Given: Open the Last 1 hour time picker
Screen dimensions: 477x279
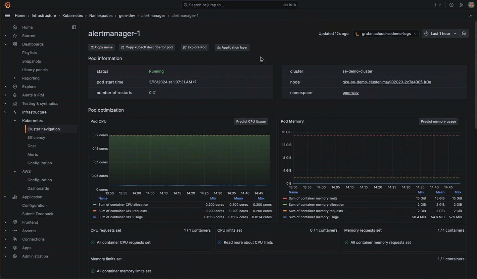Looking at the screenshot, I should pyautogui.click(x=440, y=34).
